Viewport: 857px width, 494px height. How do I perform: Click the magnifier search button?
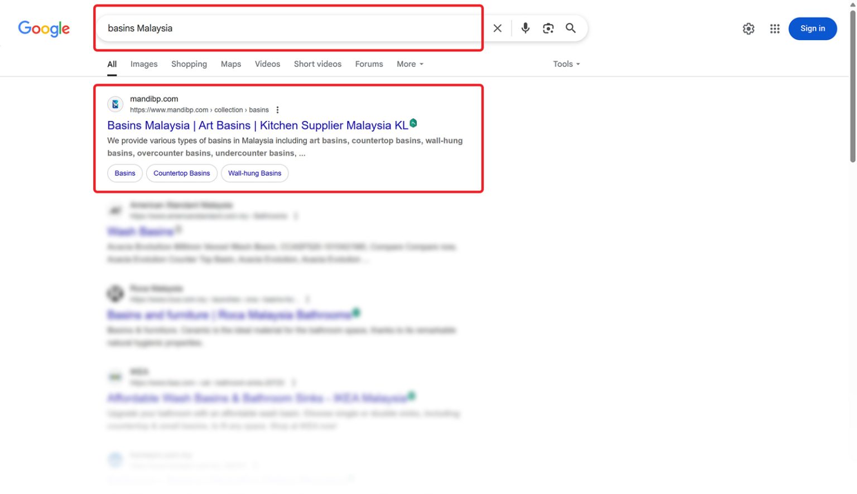[x=570, y=28]
